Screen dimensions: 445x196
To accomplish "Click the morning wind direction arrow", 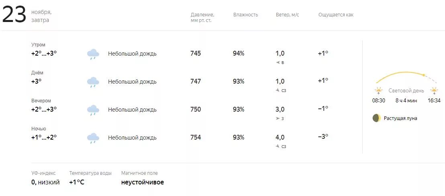I will pyautogui.click(x=278, y=63).
